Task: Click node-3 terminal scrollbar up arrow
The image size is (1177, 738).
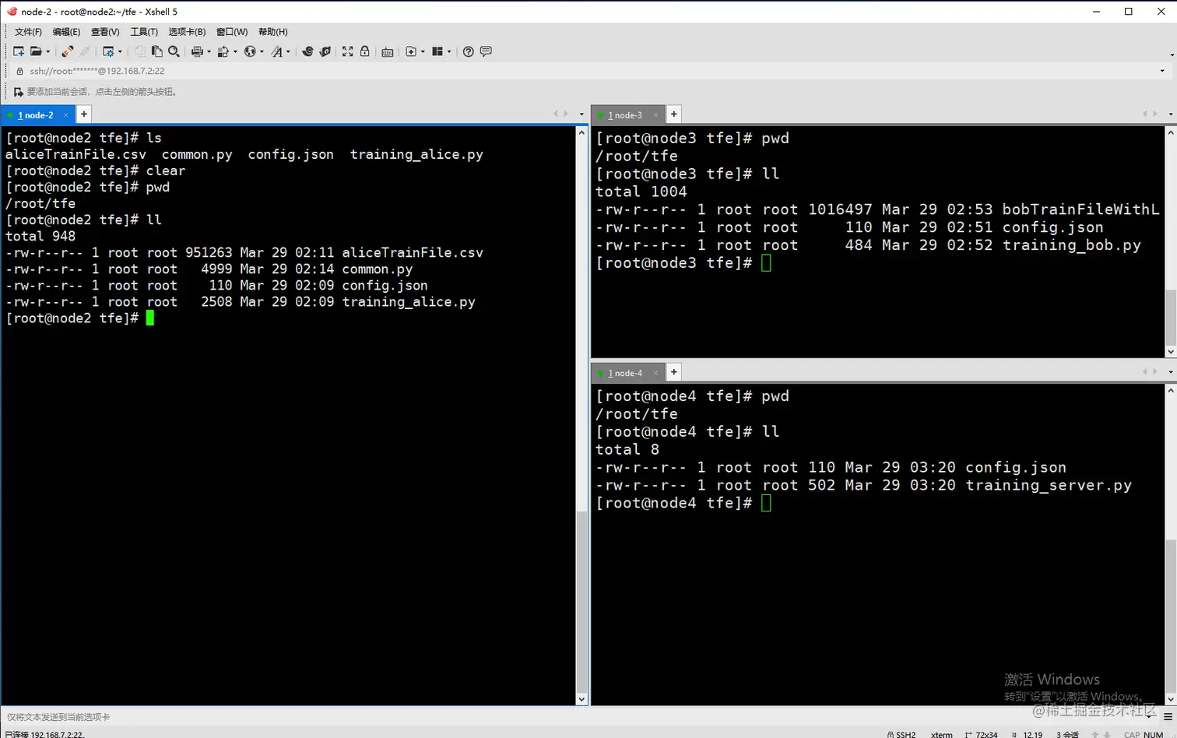Action: click(x=1171, y=133)
